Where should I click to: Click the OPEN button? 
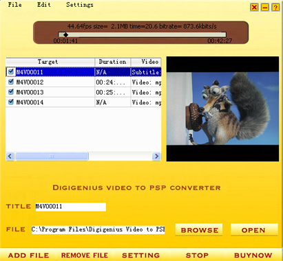tap(254, 230)
